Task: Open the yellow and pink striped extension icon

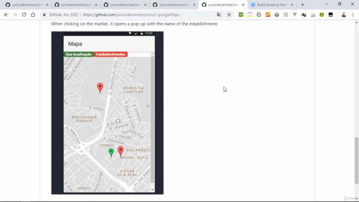Action: point(250,15)
